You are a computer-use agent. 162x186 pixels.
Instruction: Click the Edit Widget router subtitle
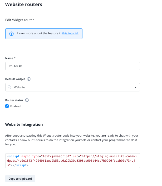[x=19, y=20]
